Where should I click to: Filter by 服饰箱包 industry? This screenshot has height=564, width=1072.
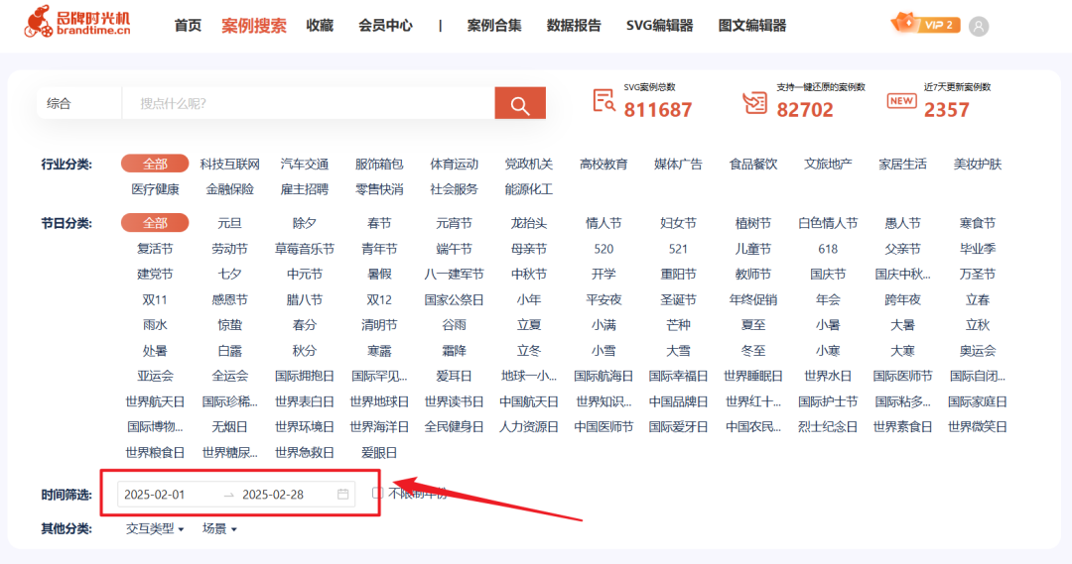click(379, 164)
